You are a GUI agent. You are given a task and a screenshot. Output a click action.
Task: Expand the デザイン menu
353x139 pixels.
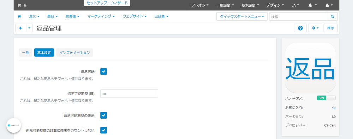pos(275,5)
